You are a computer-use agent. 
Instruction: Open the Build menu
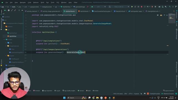click(x=42, y=2)
